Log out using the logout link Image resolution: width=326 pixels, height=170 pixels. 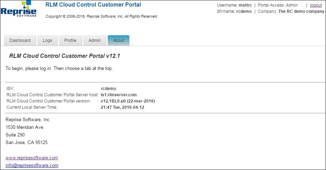(316, 5)
